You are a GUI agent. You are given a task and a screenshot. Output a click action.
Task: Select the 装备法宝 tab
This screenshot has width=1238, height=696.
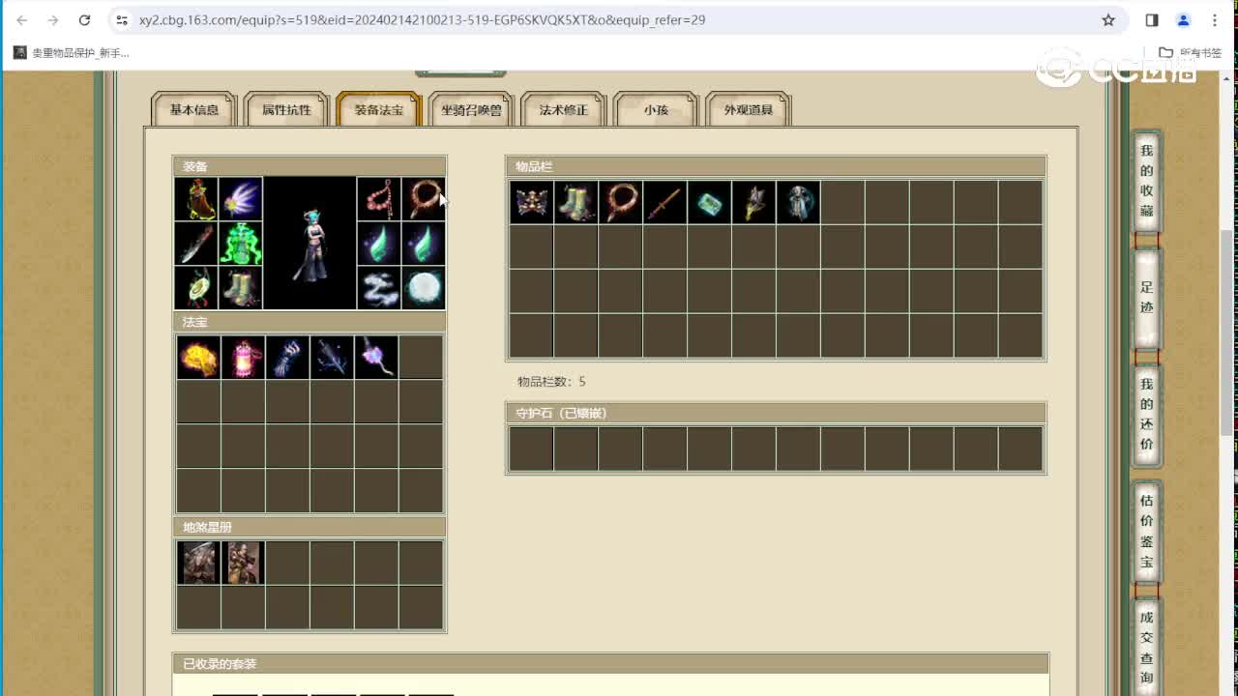(379, 110)
